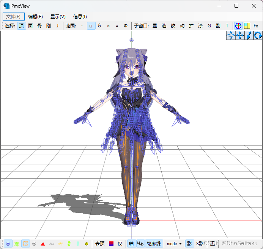The height and width of the screenshot is (249, 263).
Task: Toggle the gray bone circle display icon
Action: 34,244
